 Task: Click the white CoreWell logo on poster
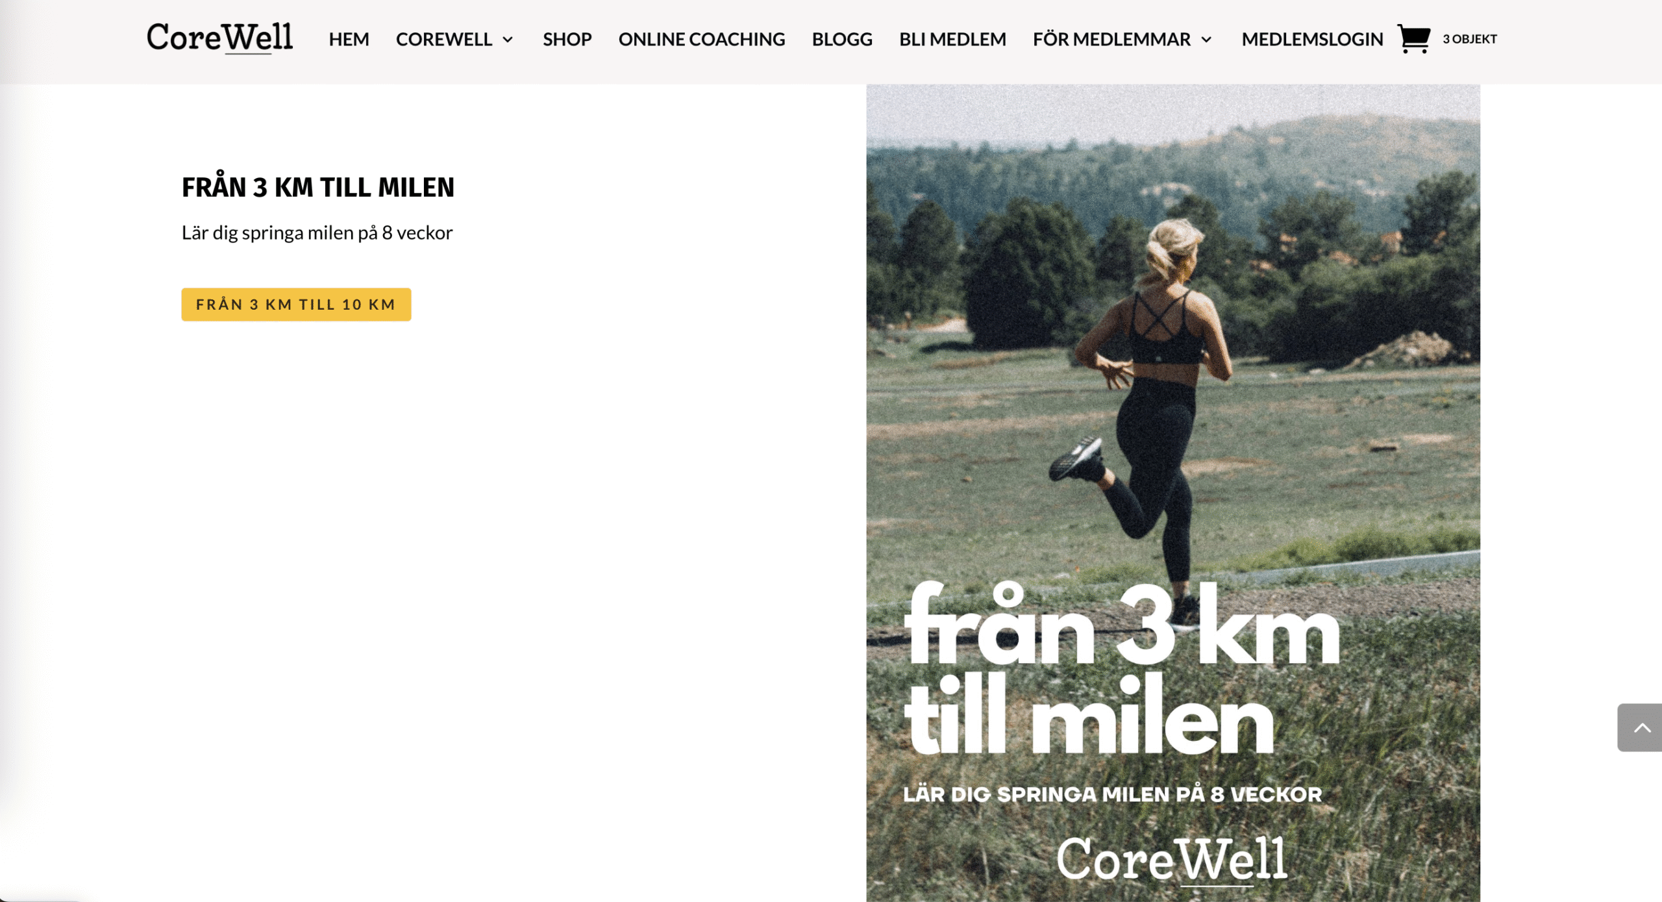(1172, 860)
